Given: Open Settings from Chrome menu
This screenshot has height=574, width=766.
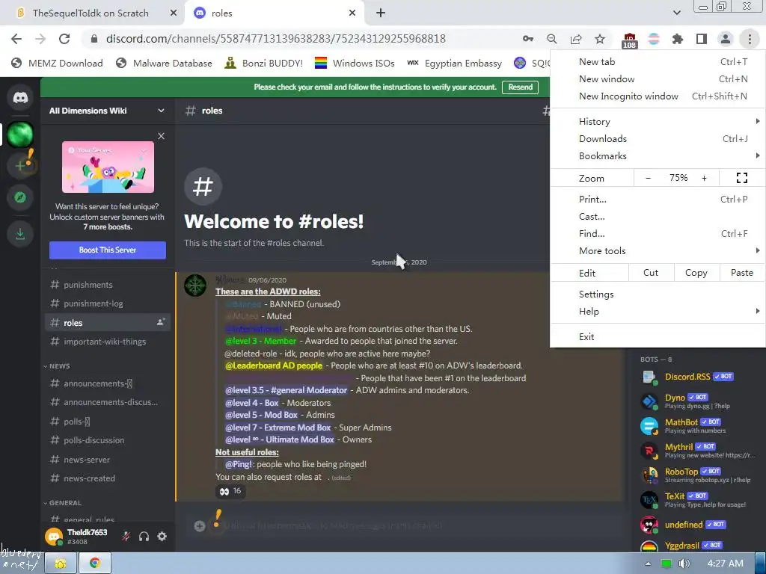Looking at the screenshot, I should 658,294.
